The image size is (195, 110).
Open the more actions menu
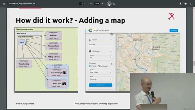click(x=191, y=4)
